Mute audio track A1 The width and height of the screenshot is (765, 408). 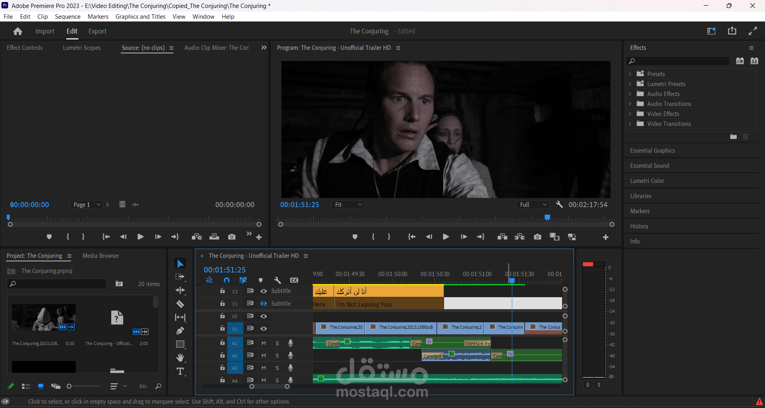tap(264, 343)
